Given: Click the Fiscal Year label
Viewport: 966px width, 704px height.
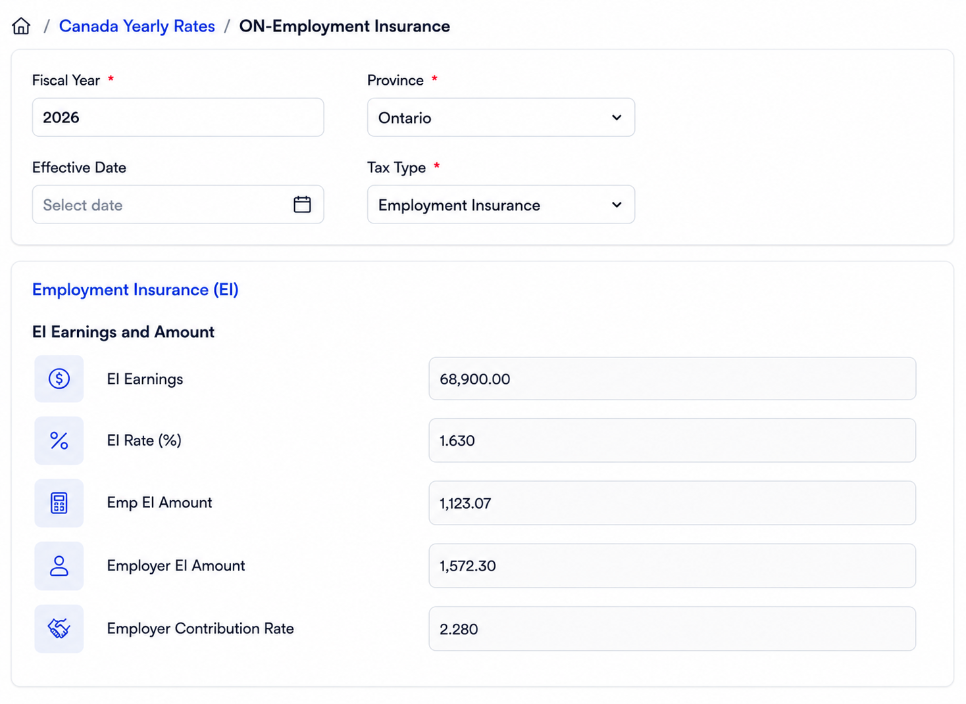Looking at the screenshot, I should [66, 80].
